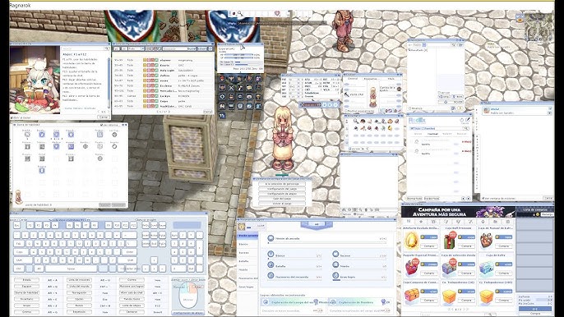Expand the collapse arrow atop achievements window
The image size is (564, 317).
point(317,224)
